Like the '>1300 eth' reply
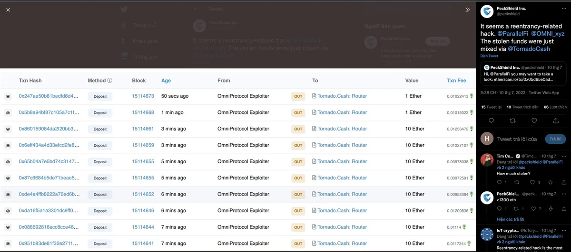The height and width of the screenshot is (252, 571). 533,209
